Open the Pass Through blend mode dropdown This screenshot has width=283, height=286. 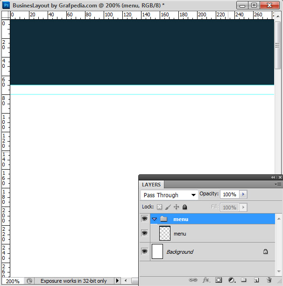170,195
